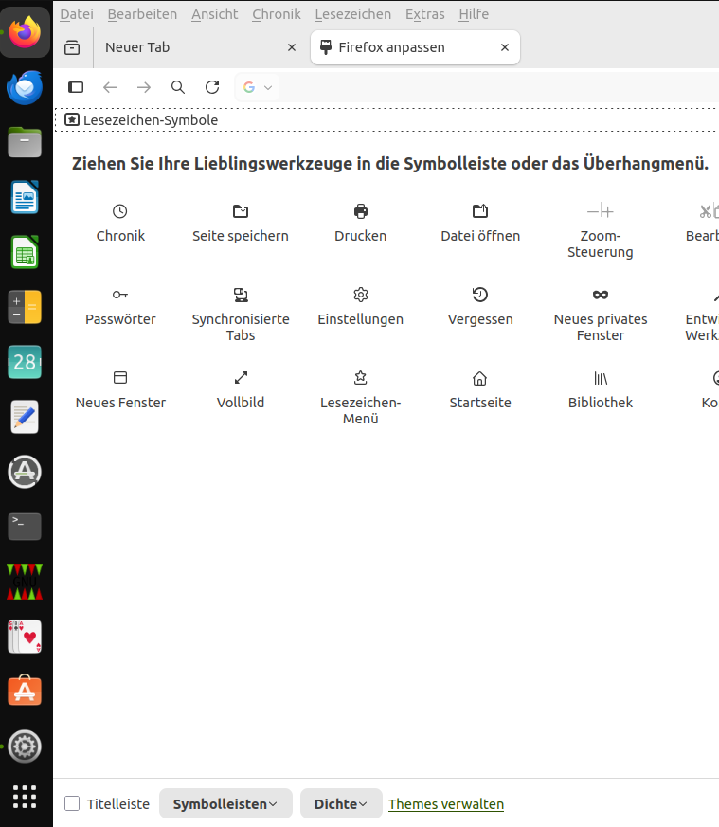This screenshot has height=827, width=719.
Task: Select the Synchronisierte Tabs icon
Action: pos(241,295)
